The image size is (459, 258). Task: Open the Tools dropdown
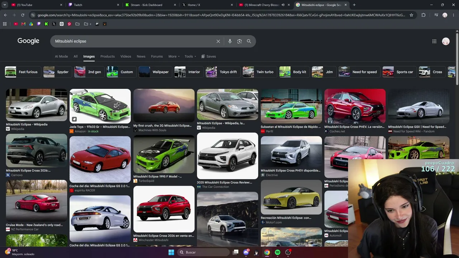[x=190, y=56]
